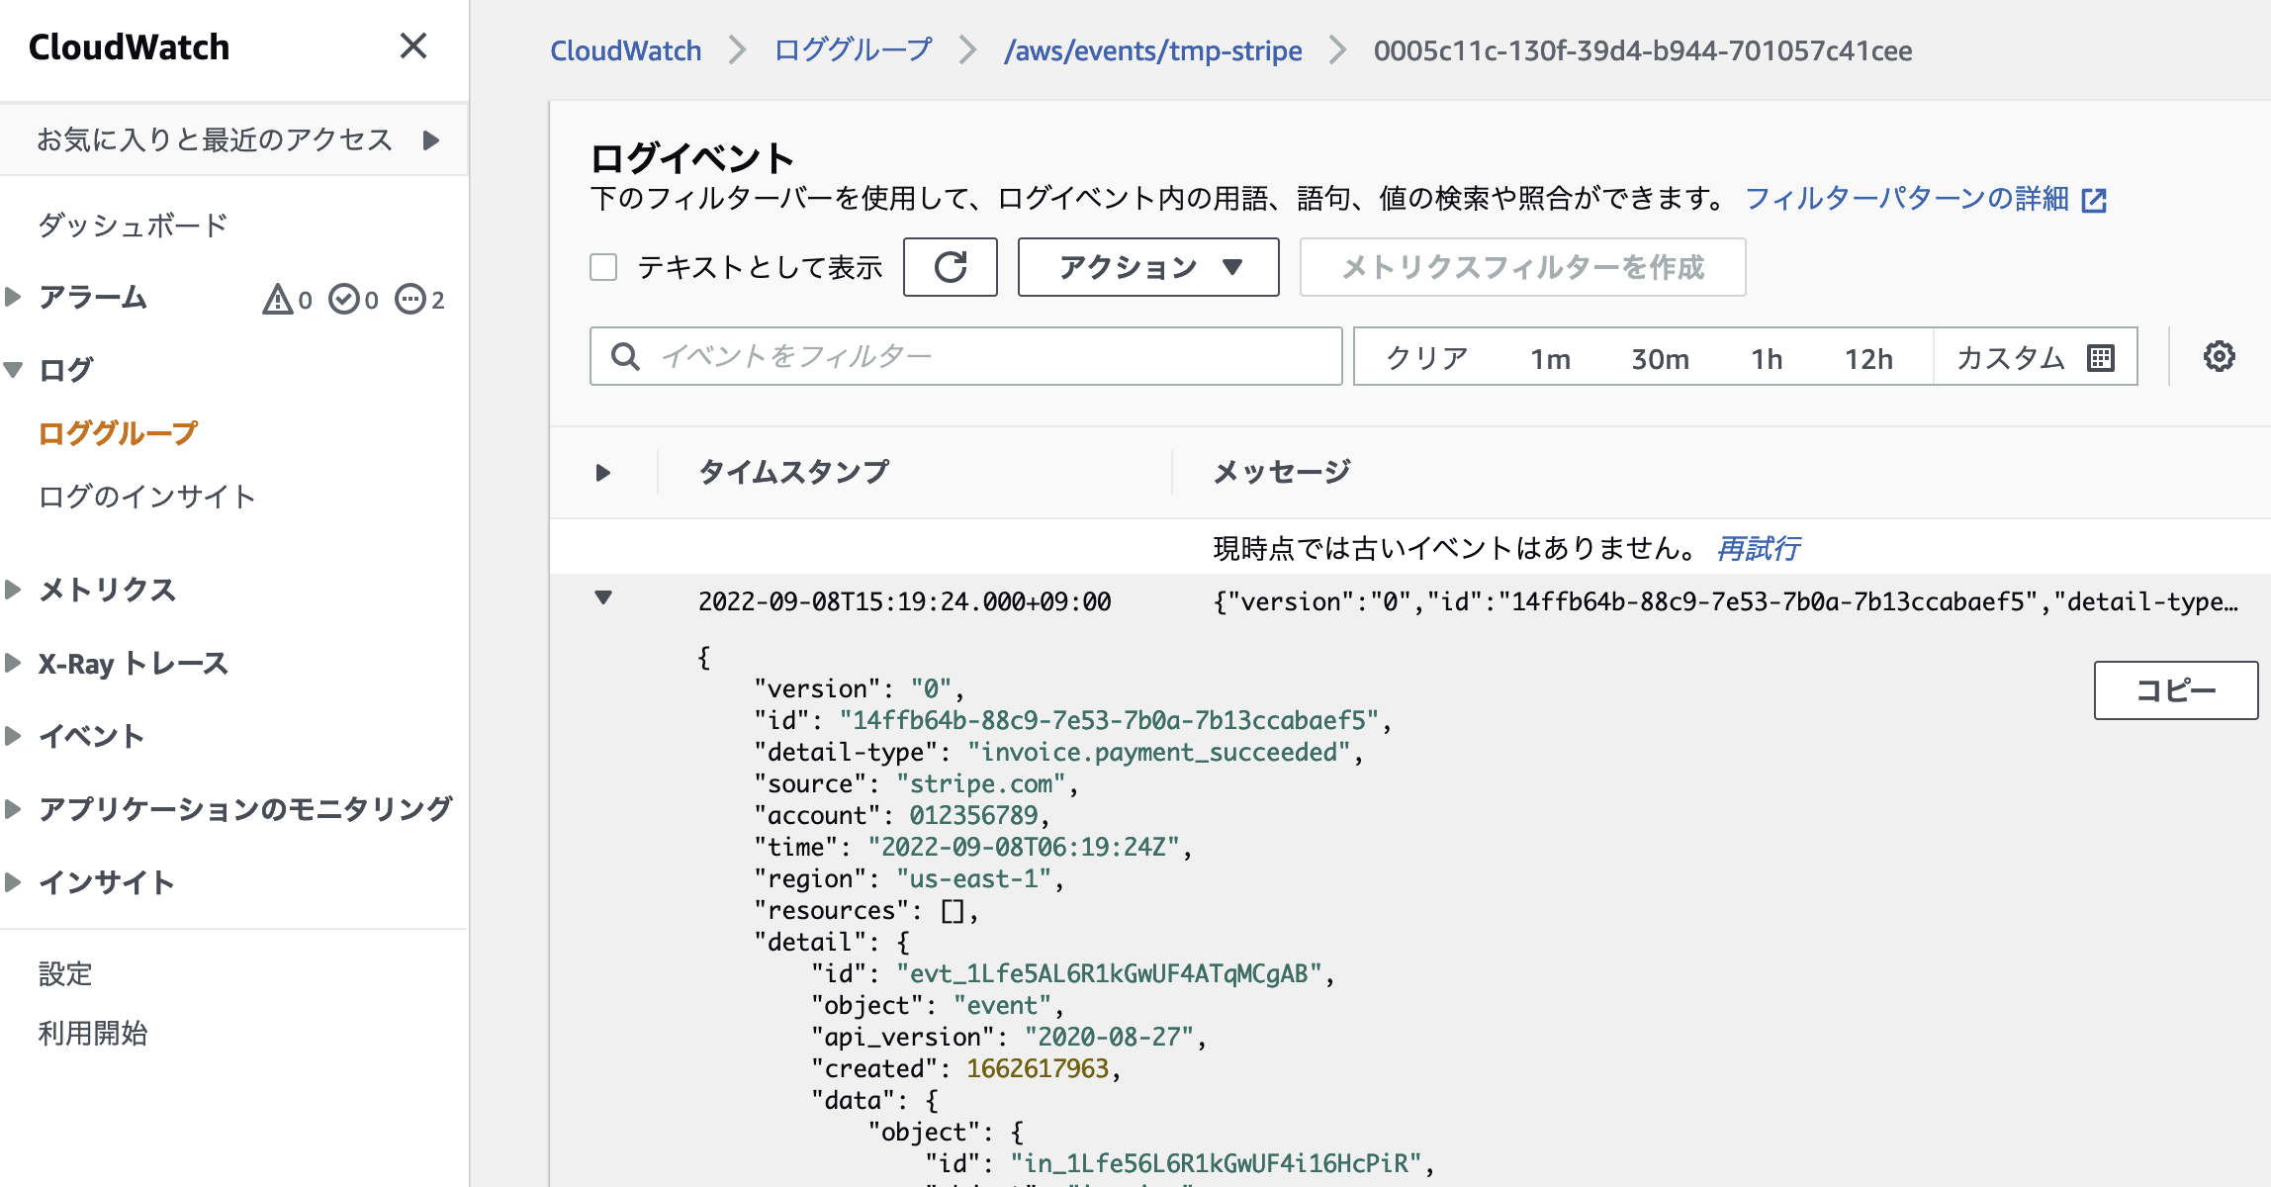Expand お気に入りと最近のアクセス
The width and height of the screenshot is (2271, 1187).
coord(430,139)
